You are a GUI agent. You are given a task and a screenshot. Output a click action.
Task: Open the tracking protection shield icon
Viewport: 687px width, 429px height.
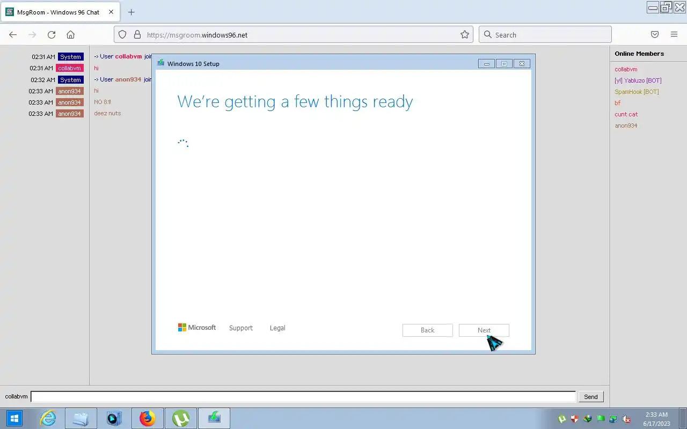click(x=122, y=35)
